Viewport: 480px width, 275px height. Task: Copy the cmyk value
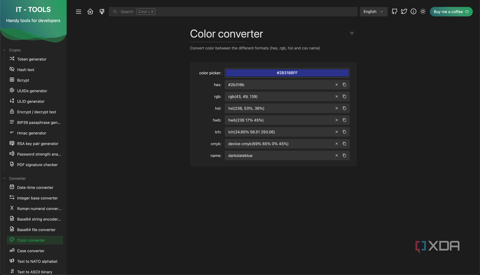coord(344,144)
